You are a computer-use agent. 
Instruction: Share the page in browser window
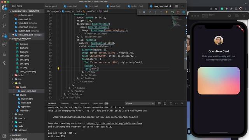211,9
